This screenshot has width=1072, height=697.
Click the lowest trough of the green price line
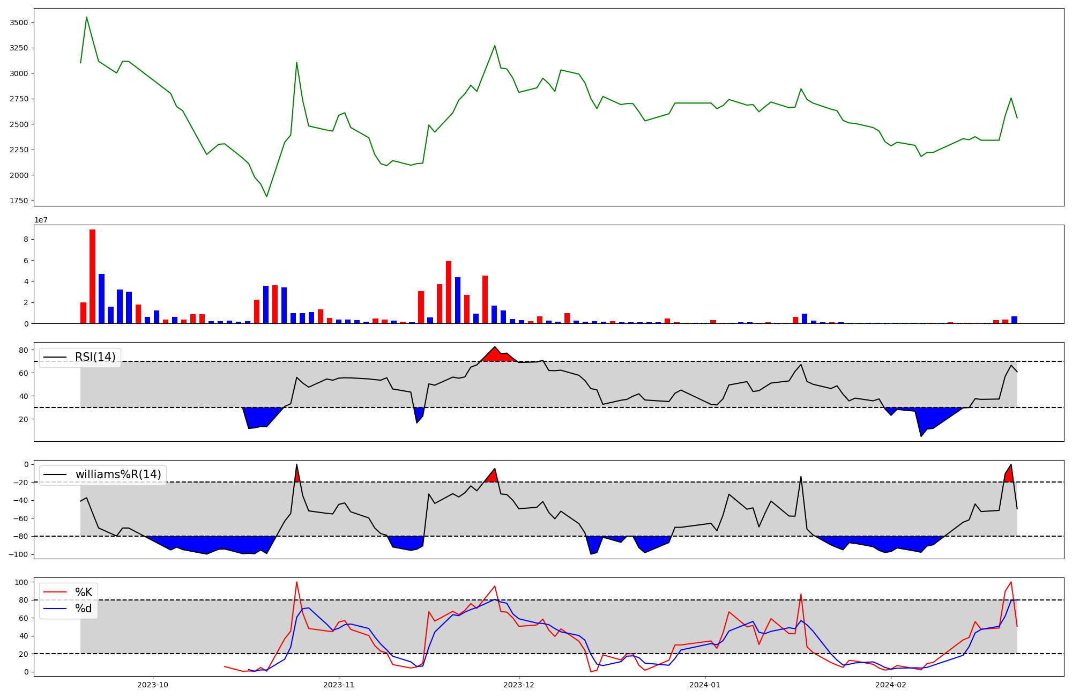tap(266, 196)
